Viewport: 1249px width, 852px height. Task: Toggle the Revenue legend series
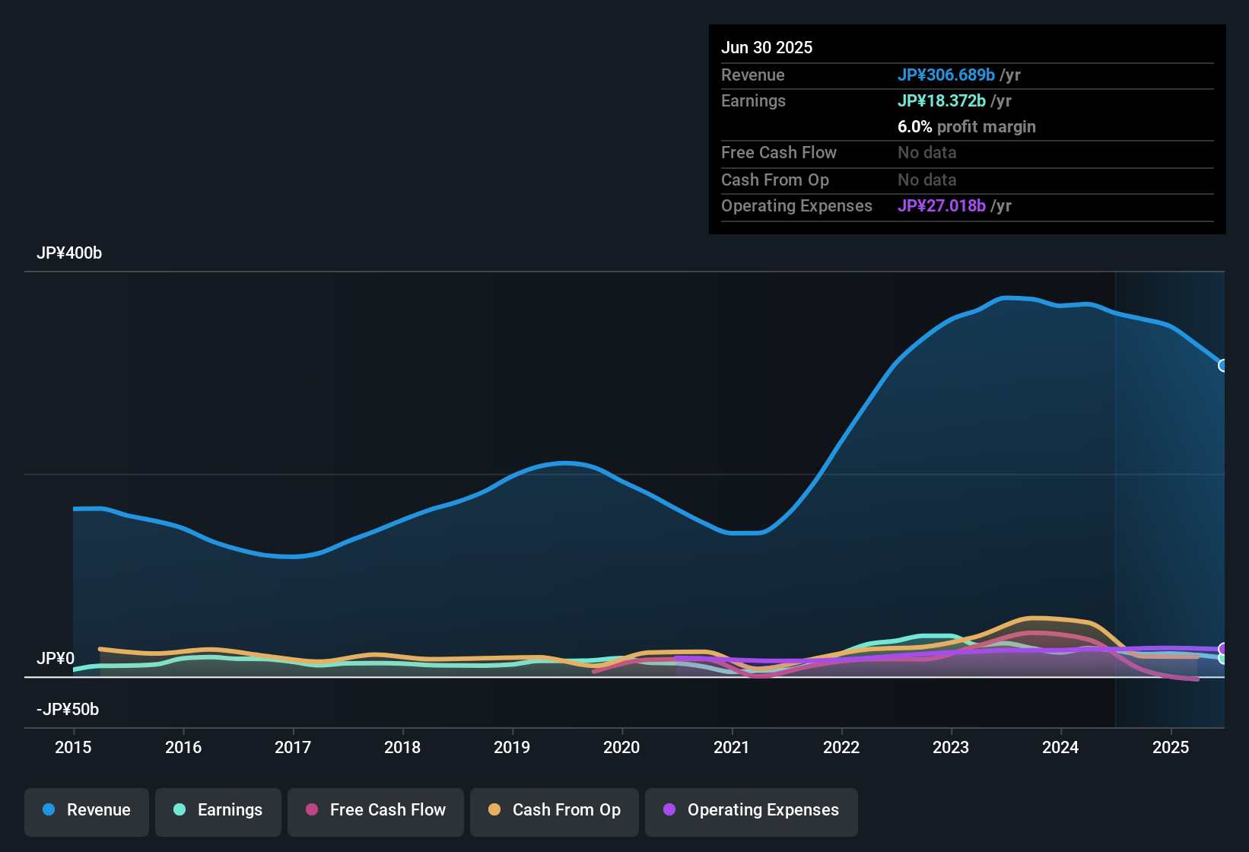[x=87, y=810]
